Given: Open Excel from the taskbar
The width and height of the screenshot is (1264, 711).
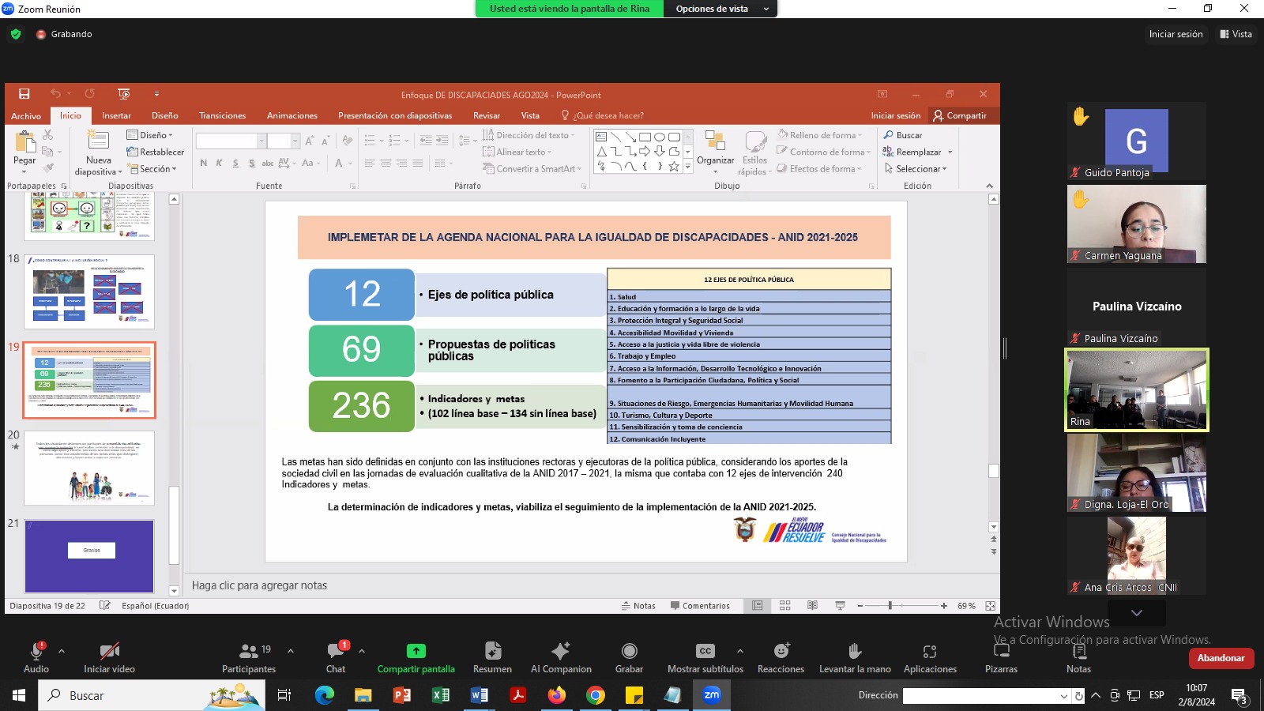Looking at the screenshot, I should pyautogui.click(x=441, y=695).
